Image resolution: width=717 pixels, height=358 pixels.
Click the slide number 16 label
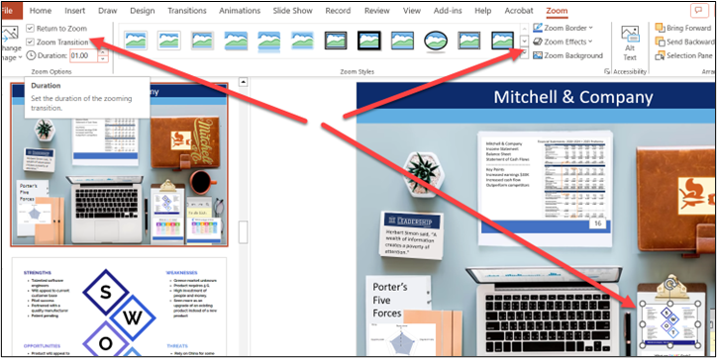click(597, 223)
